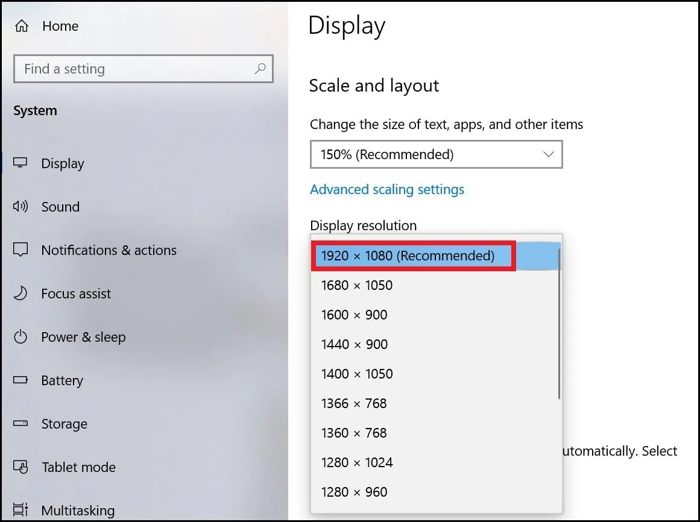
Task: Click the Home icon in sidebar
Action: coord(22,26)
